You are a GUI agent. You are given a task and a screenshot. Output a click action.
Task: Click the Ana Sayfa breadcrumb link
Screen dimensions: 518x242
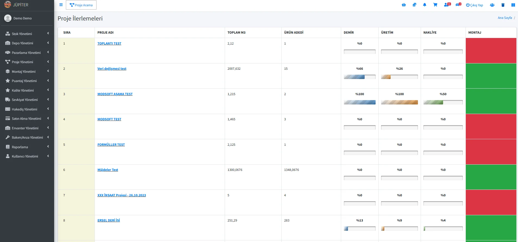pos(505,18)
